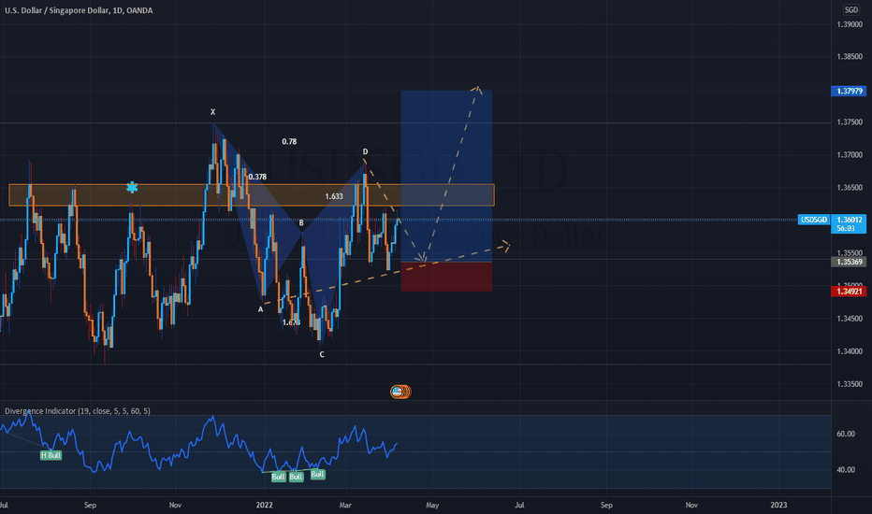
Task: Click the 0.378 ratio label
Action: coord(257,177)
